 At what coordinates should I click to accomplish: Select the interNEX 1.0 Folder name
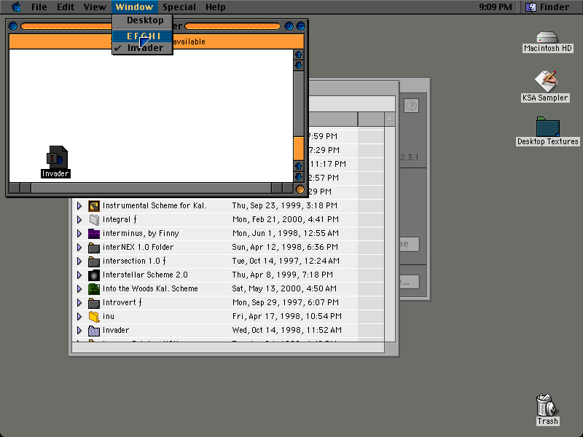[x=138, y=247]
